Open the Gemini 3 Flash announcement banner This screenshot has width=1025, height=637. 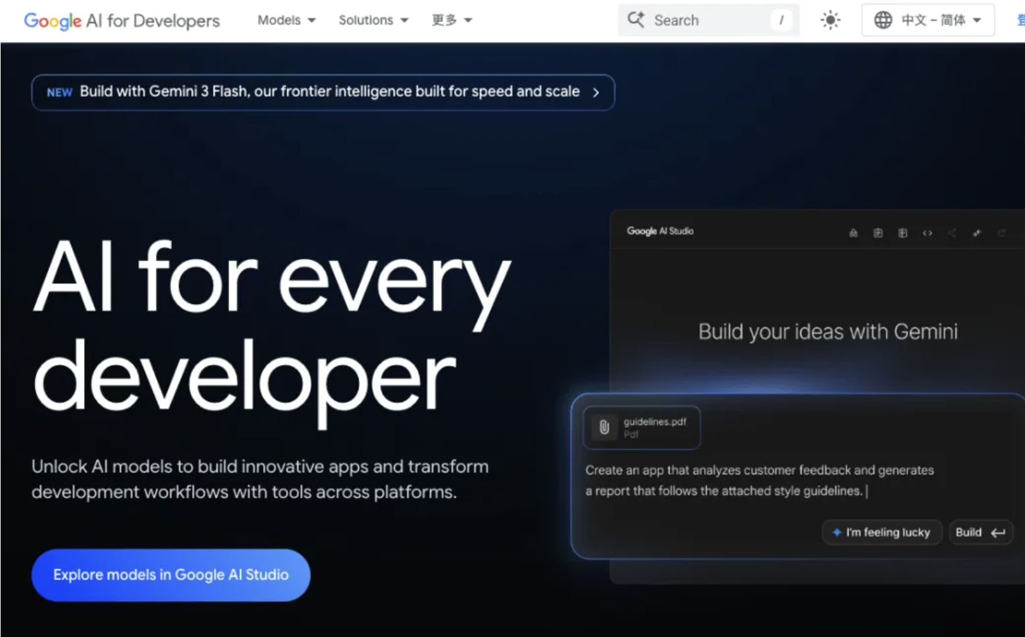point(323,92)
